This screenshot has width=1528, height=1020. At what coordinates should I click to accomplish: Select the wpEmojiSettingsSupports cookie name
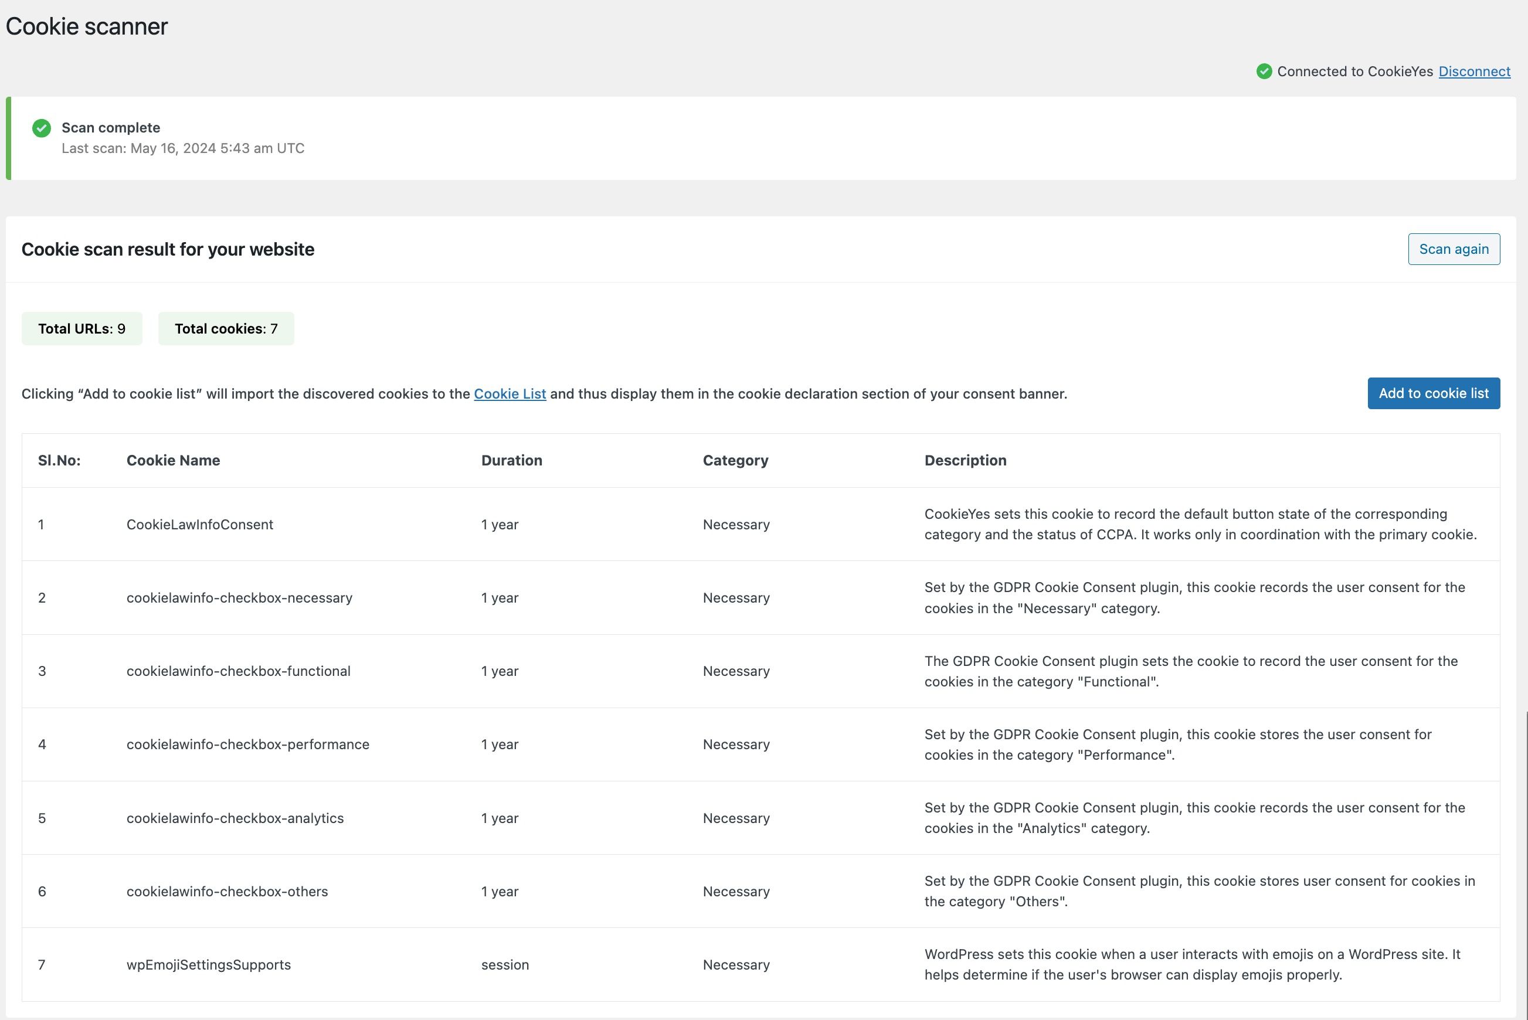point(208,965)
